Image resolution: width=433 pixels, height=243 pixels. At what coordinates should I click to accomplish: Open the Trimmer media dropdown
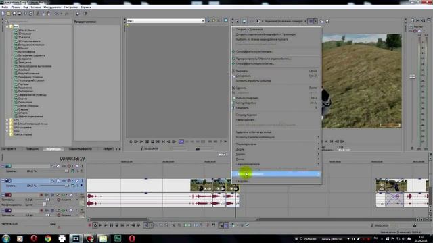[x=203, y=21]
